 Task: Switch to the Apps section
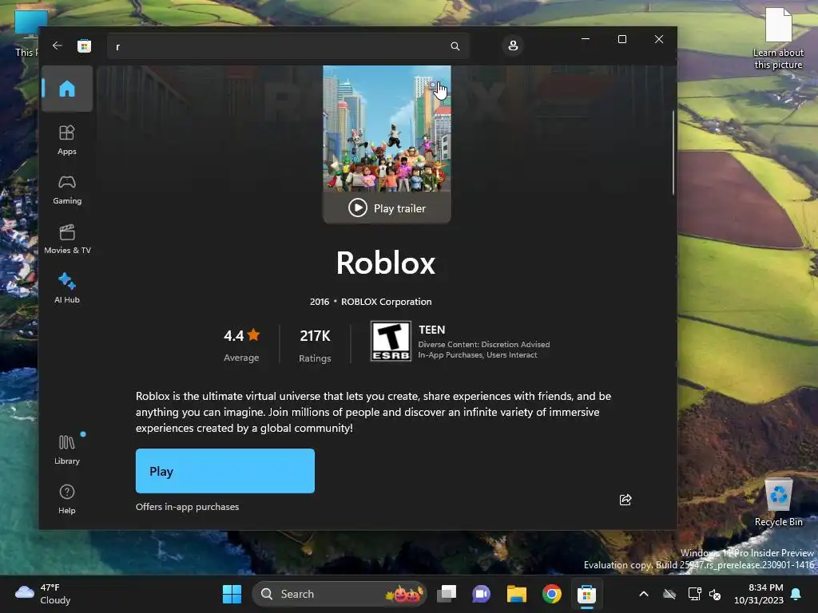click(67, 140)
